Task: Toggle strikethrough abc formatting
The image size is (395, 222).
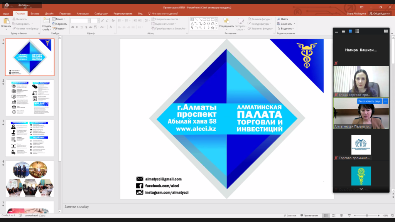Action: (91, 27)
